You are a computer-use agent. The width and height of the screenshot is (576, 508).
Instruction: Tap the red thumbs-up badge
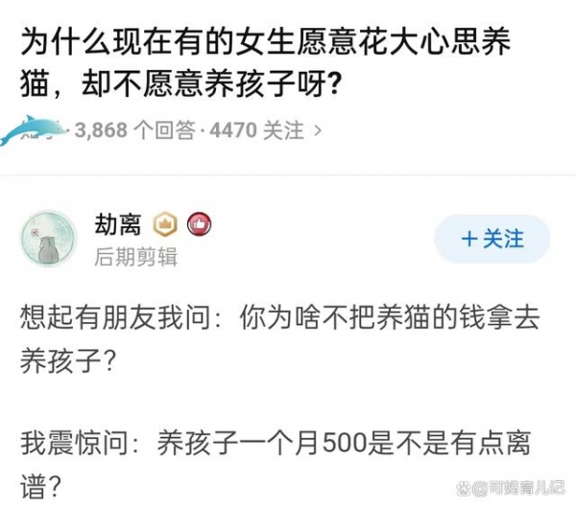pos(199,225)
